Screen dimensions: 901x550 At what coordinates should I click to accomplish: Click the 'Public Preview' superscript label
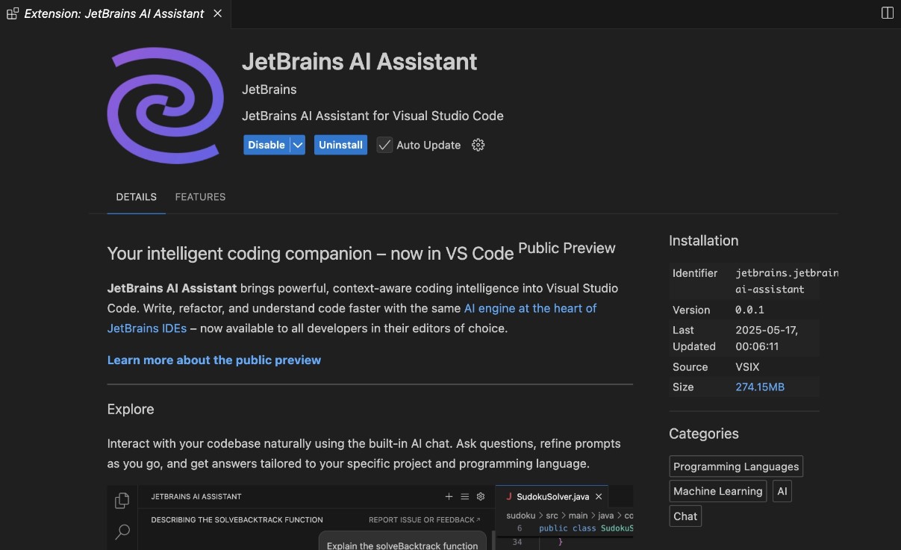(x=567, y=249)
